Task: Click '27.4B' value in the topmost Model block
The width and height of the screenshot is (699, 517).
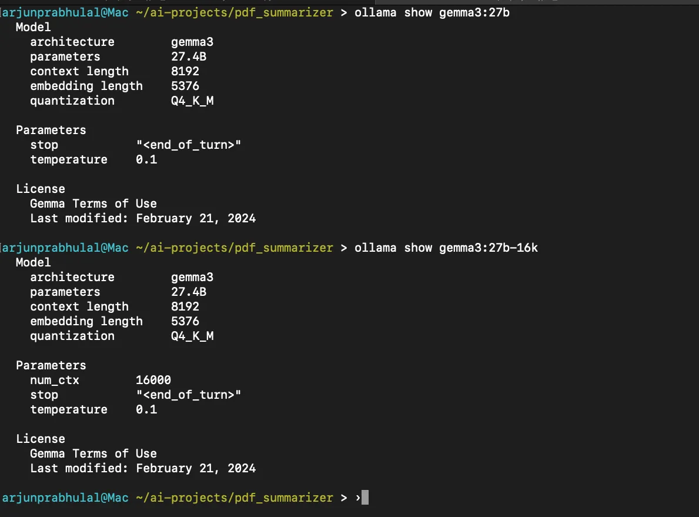Action: [x=189, y=56]
